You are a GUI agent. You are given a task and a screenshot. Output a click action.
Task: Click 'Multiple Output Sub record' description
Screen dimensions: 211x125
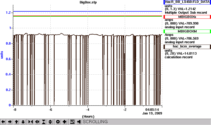click(186, 13)
